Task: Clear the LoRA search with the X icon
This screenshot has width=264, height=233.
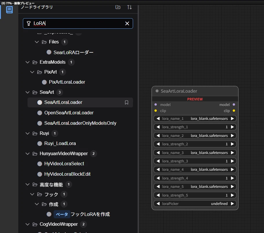Action: (x=127, y=23)
